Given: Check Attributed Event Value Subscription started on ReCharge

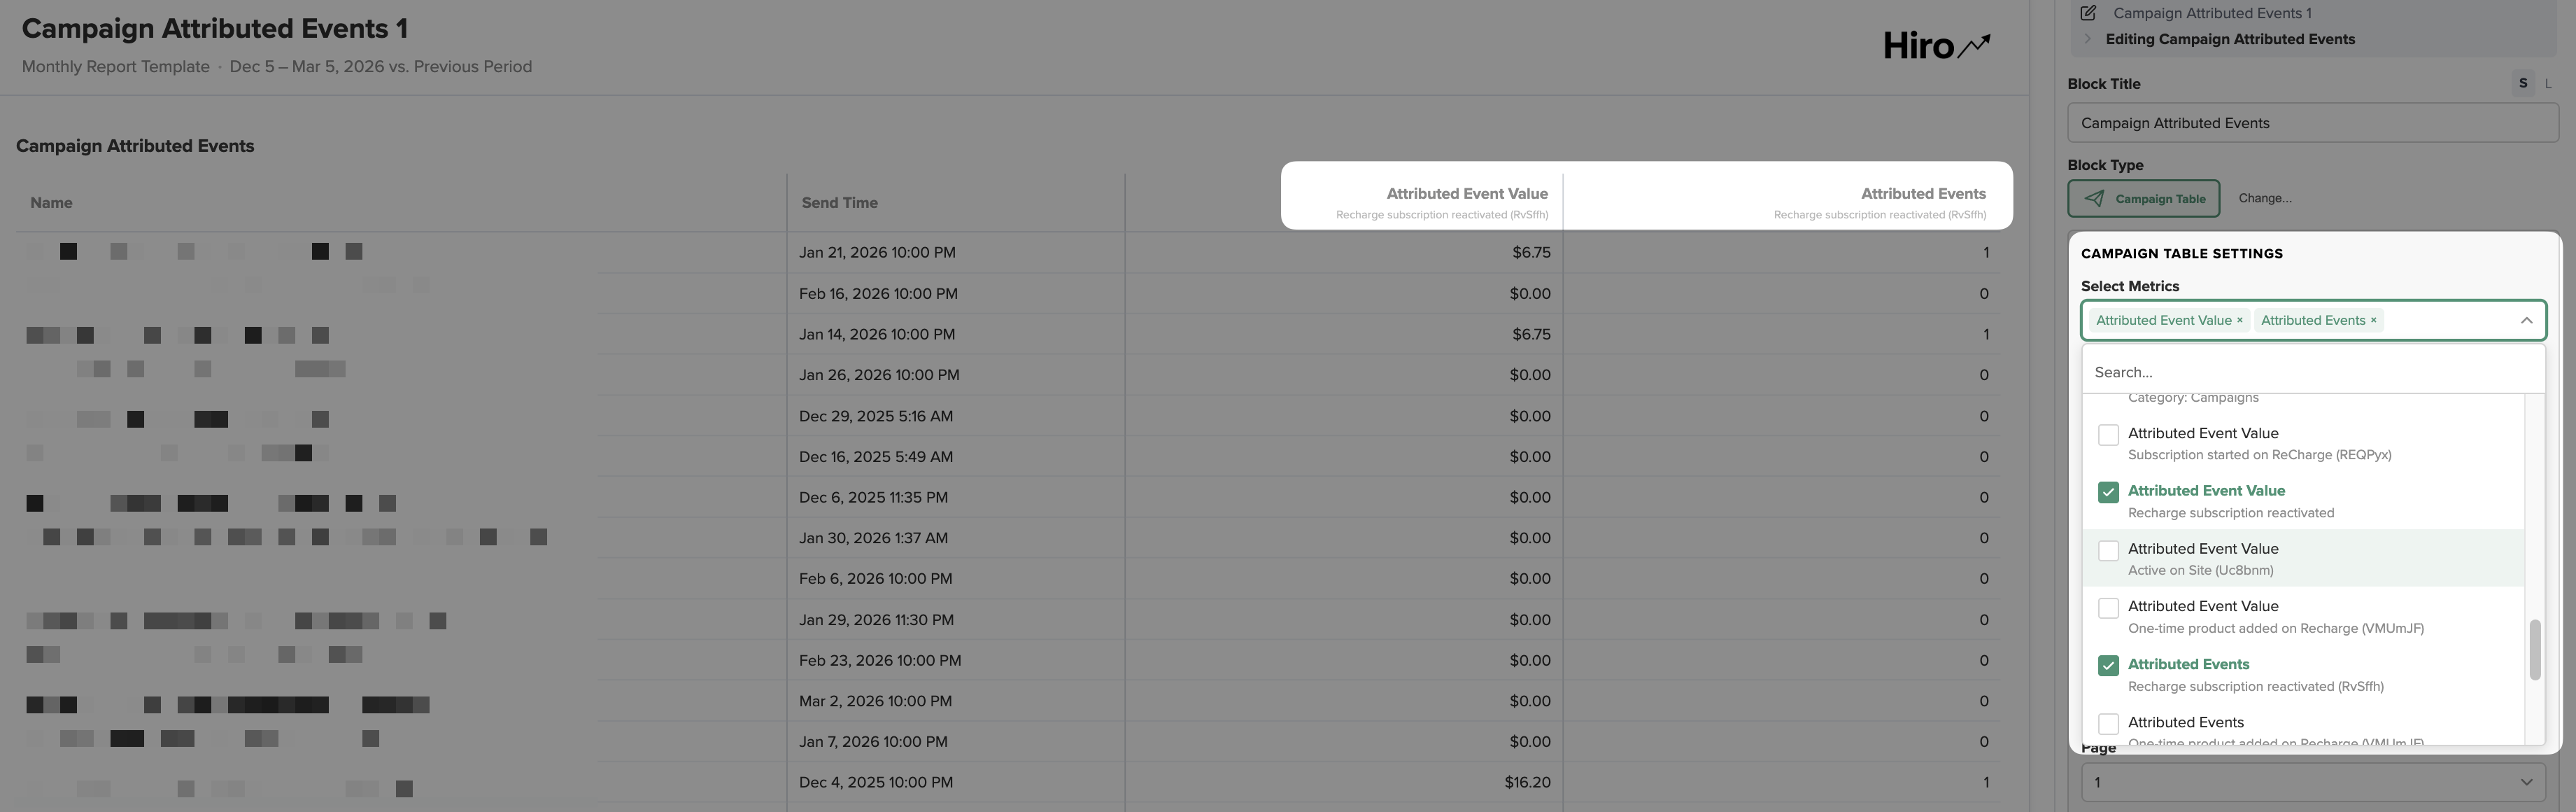Looking at the screenshot, I should [2108, 434].
